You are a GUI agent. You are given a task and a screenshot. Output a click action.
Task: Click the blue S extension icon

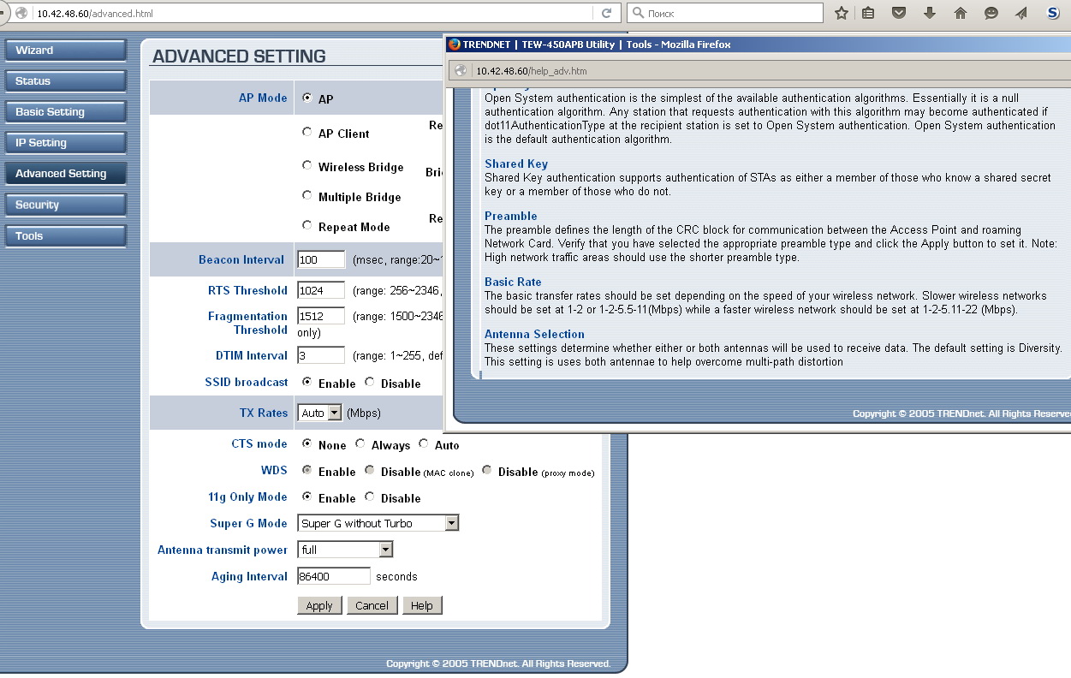point(1052,13)
